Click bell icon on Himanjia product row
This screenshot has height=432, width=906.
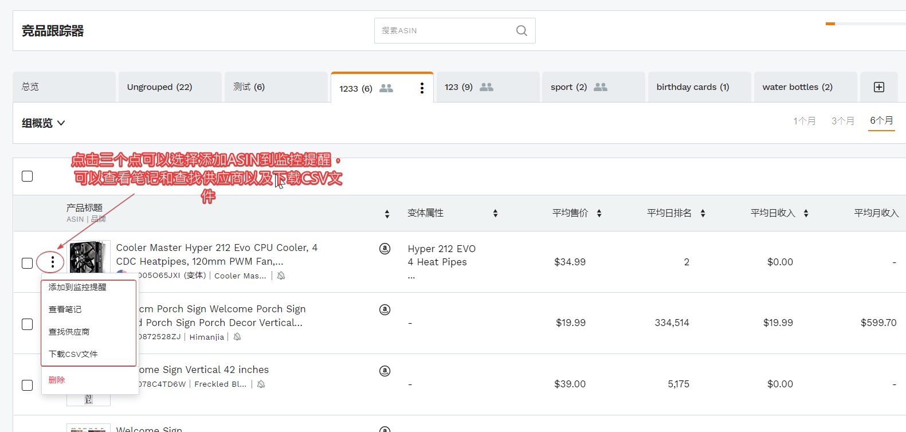tap(237, 337)
